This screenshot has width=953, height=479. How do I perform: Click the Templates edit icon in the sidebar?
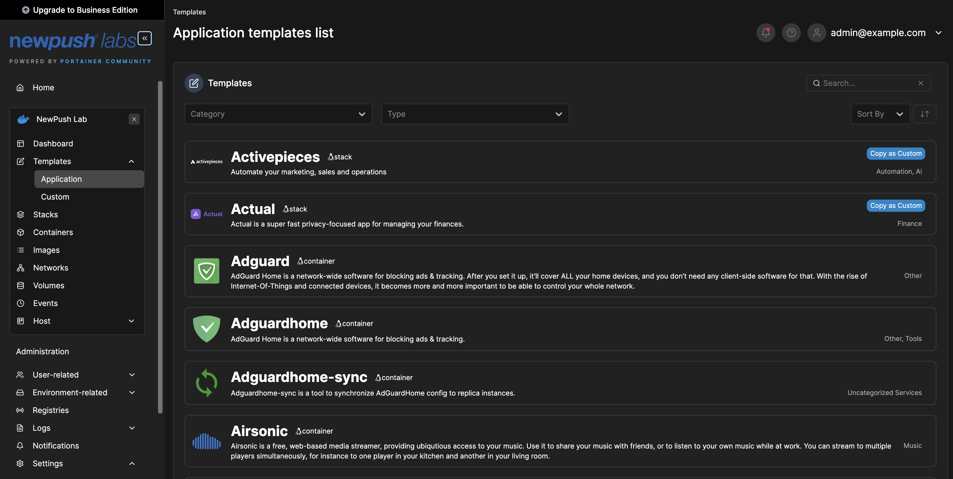(20, 161)
